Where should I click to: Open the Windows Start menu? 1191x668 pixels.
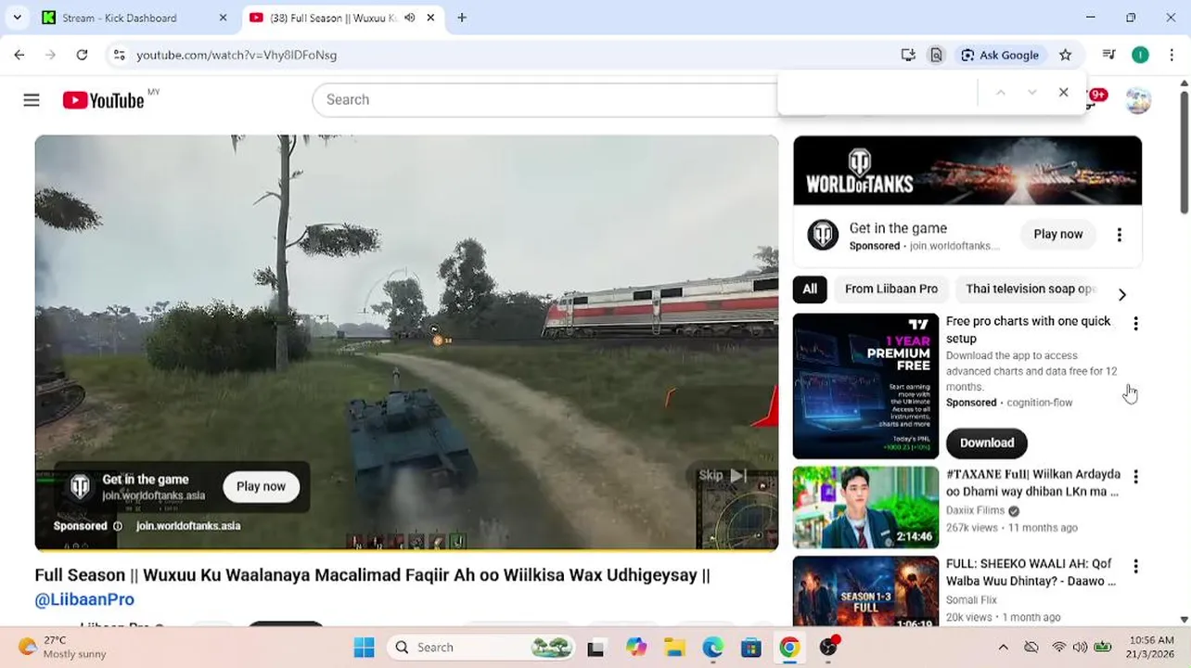365,647
